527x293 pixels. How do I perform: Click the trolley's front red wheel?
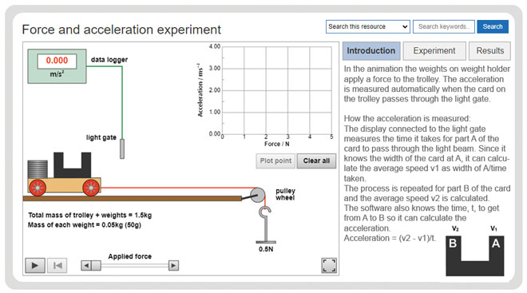coord(91,188)
